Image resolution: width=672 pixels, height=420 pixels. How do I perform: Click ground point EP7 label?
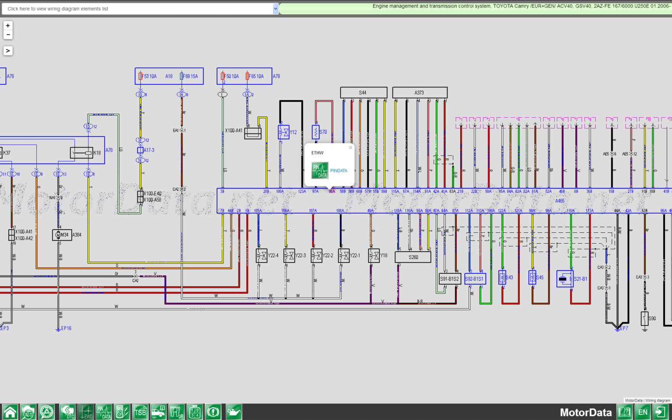(x=623, y=328)
